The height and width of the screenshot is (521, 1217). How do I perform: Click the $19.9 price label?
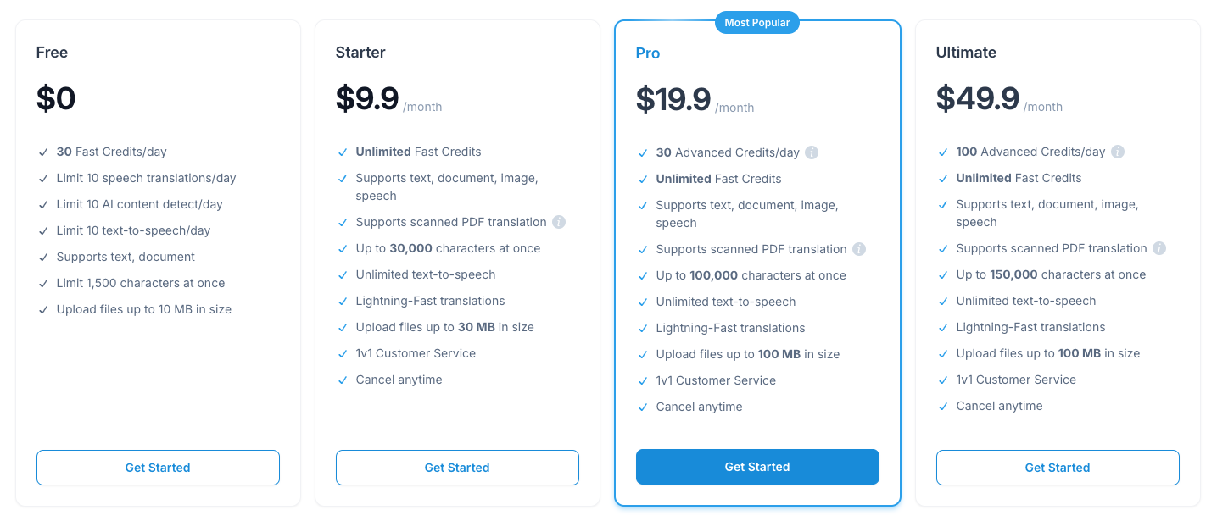click(673, 98)
